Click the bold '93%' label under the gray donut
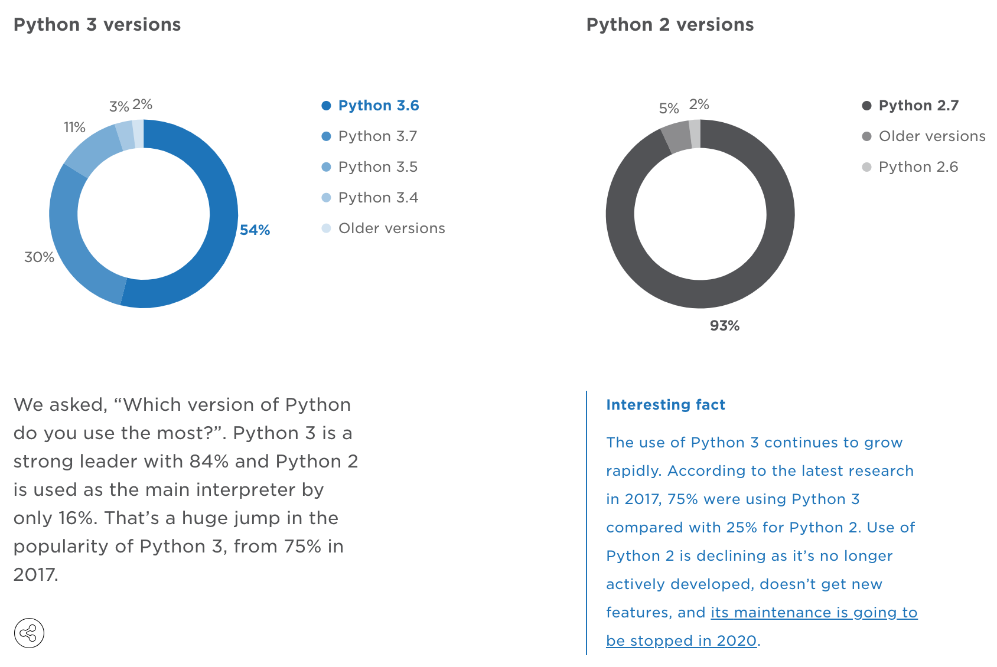Image resolution: width=997 pixels, height=667 pixels. tap(725, 326)
